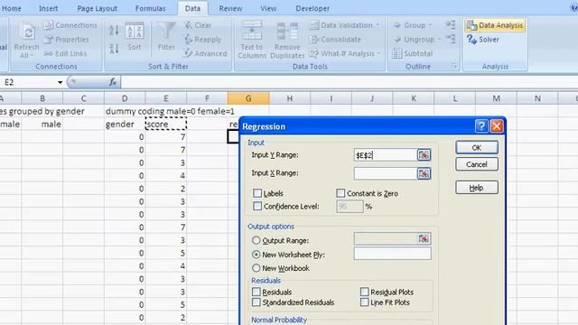Open Connections in the ribbon
The width and height of the screenshot is (578, 325).
[x=70, y=25]
